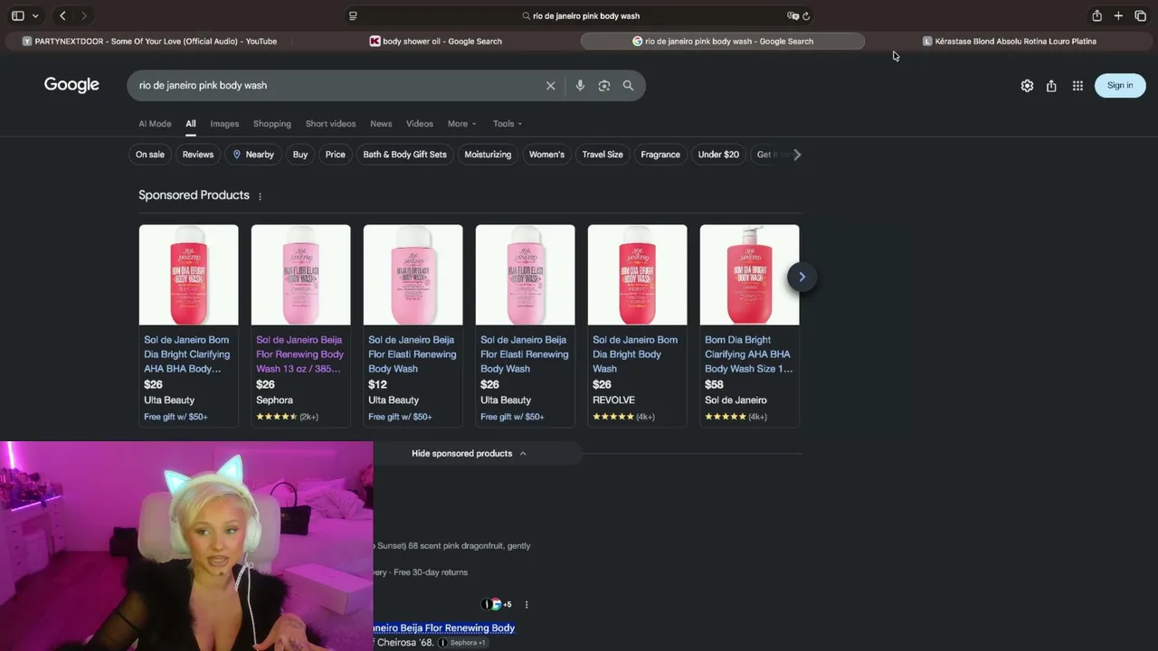1158x651 pixels.
Task: Click the REVOLVE store name
Action: click(x=613, y=400)
